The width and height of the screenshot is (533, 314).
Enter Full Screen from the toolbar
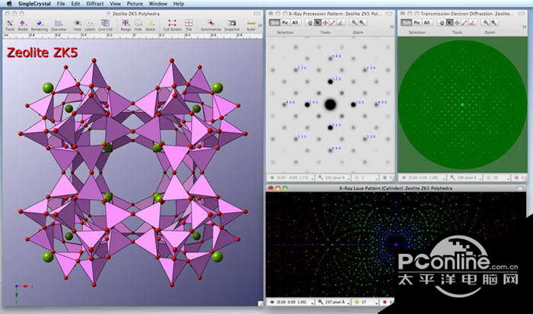tap(173, 24)
